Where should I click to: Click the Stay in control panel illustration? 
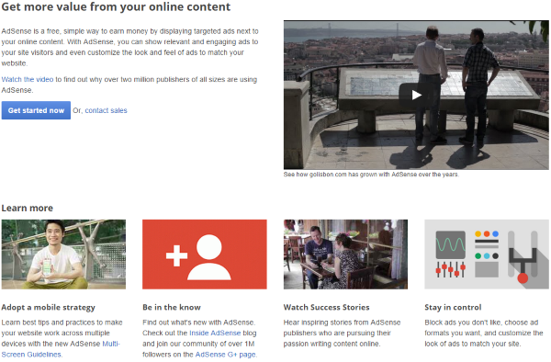487,255
